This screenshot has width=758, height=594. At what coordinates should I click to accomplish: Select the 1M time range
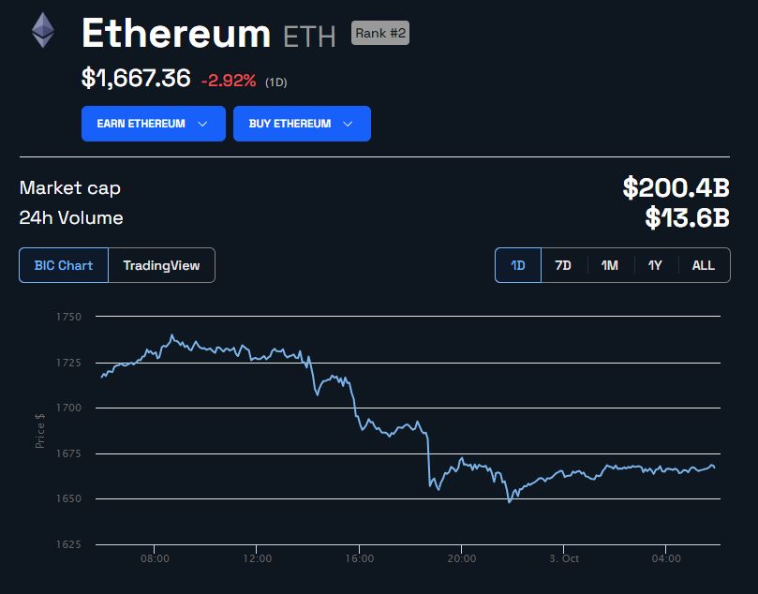click(x=610, y=265)
